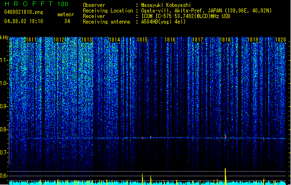Click time marker 1811 on spectrogram
291x185 pixels.
pos(31,40)
